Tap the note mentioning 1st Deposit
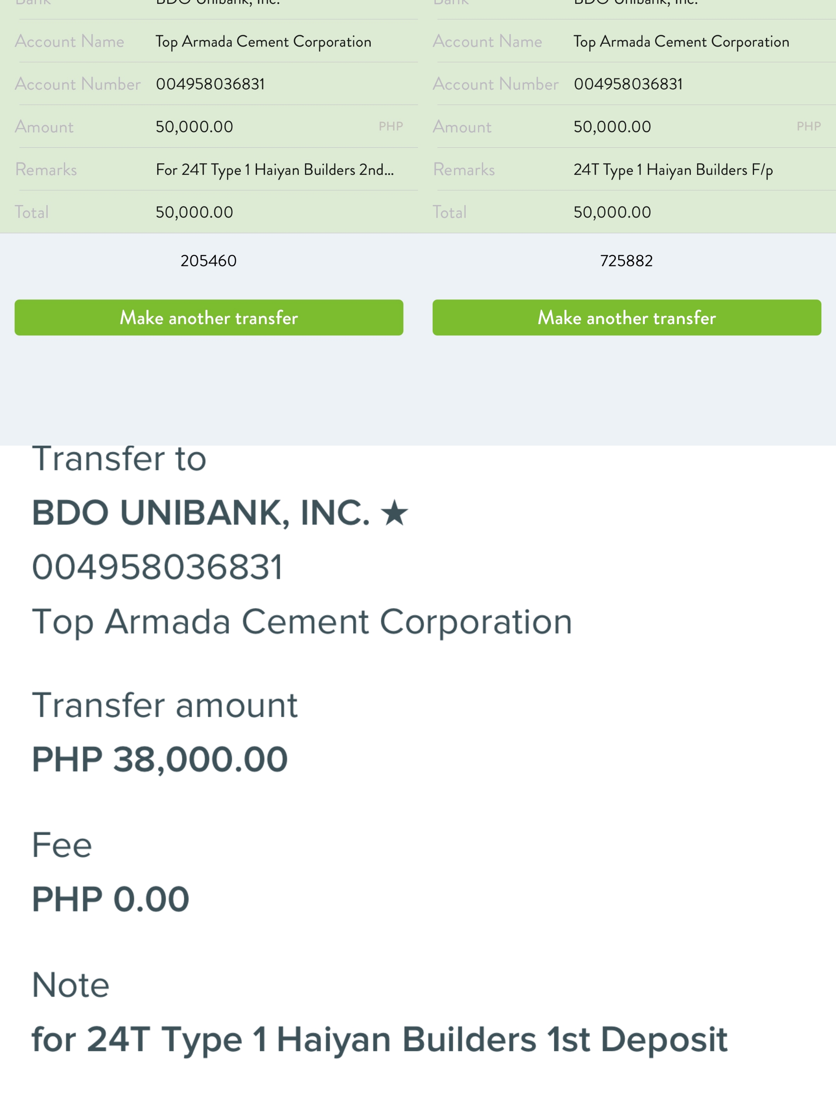Screen dimensions: 836x1114 379,1039
